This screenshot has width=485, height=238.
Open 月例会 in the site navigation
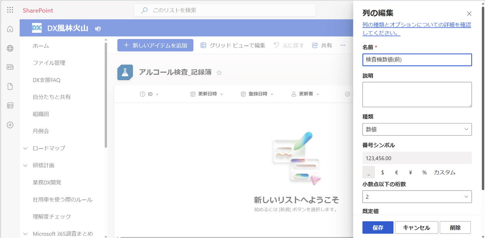point(41,131)
